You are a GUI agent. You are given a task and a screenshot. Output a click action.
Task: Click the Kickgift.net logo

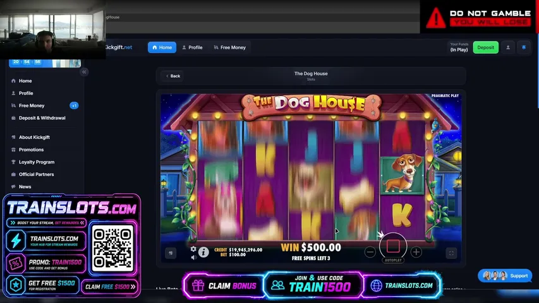pos(119,47)
